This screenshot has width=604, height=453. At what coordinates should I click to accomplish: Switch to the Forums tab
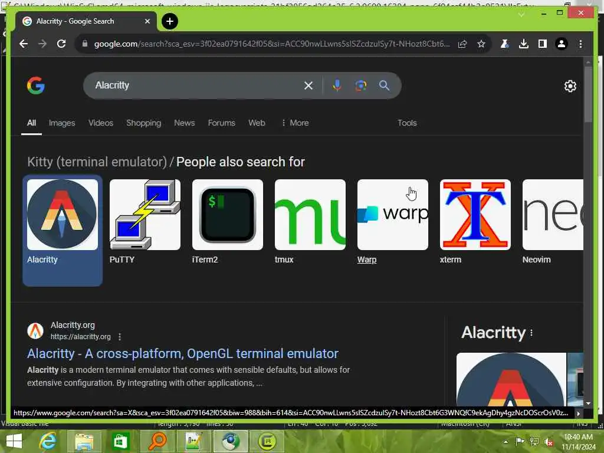222,123
